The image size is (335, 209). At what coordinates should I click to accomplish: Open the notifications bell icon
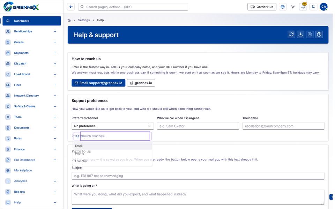(303, 7)
